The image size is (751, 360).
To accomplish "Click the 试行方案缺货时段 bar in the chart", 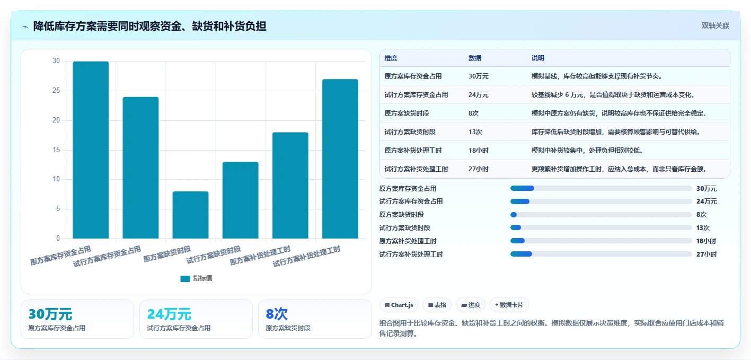I will point(241,200).
